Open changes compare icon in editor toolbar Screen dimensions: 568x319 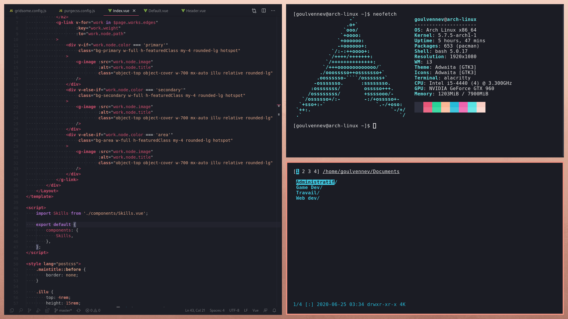254,11
